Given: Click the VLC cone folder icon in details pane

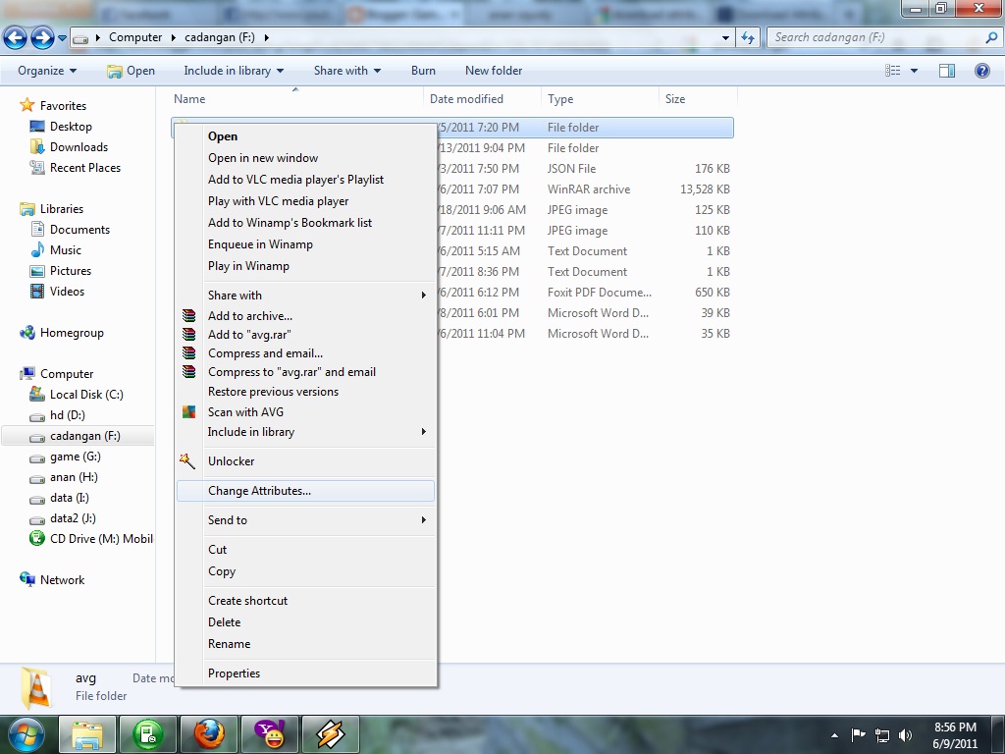Looking at the screenshot, I should [36, 686].
